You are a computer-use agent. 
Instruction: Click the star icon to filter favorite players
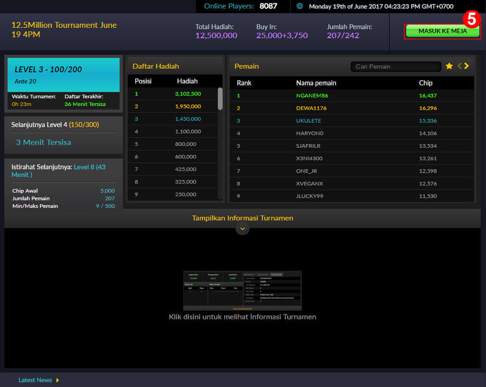coord(449,66)
